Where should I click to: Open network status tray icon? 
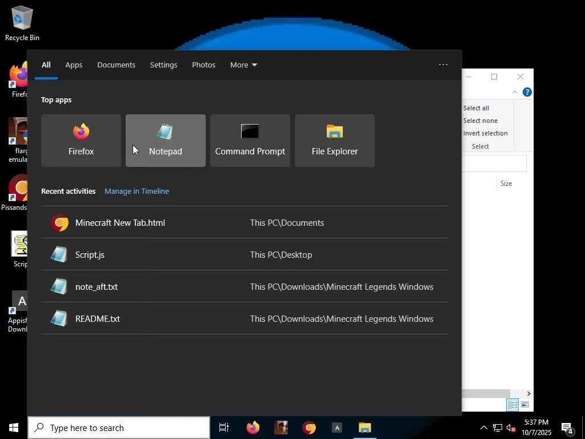[498, 428]
